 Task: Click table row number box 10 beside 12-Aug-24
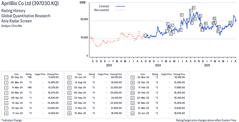tap(69, 83)
